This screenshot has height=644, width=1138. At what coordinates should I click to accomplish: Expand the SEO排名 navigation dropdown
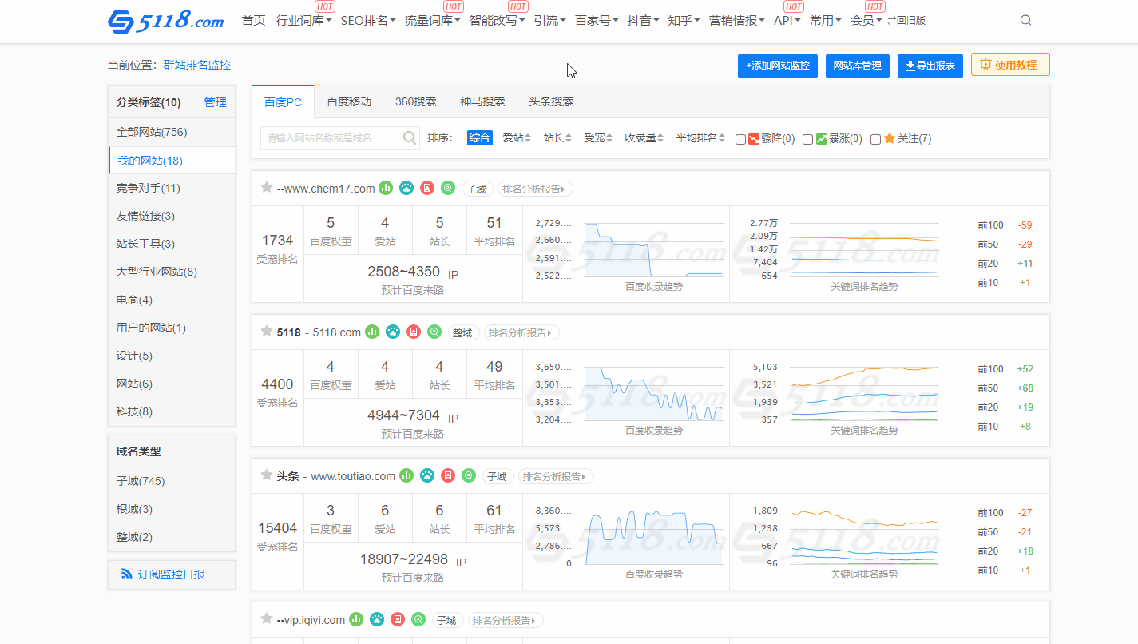pyautogui.click(x=368, y=21)
